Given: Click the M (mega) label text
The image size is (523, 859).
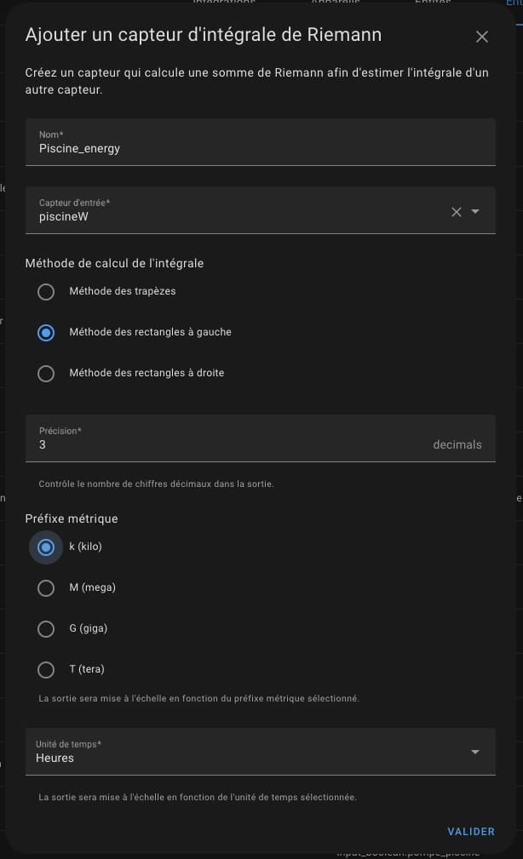Looking at the screenshot, I should [92, 587].
